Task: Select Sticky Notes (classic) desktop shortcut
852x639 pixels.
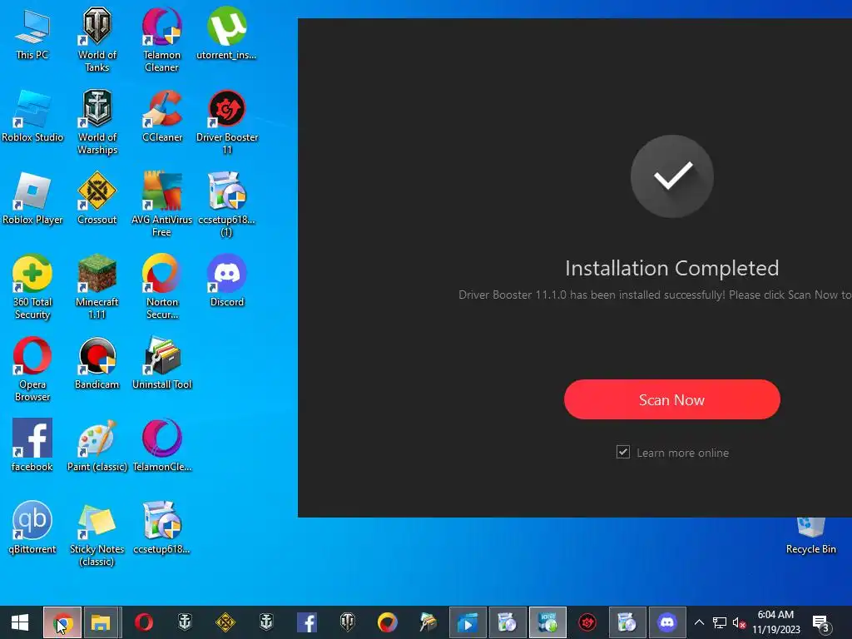Action: point(97,534)
